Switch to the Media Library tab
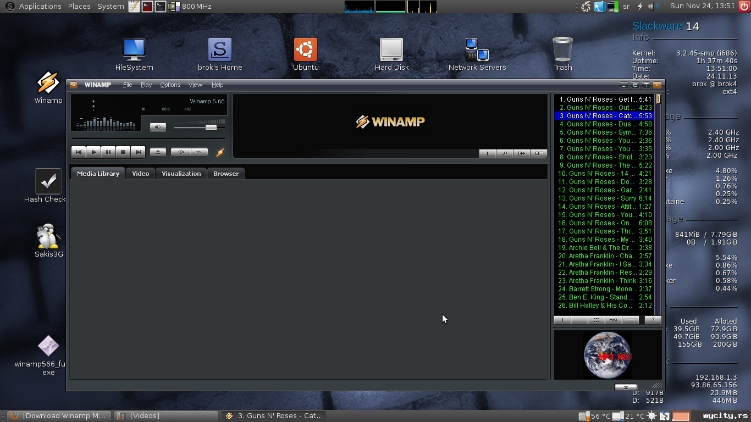751x422 pixels. coord(98,173)
